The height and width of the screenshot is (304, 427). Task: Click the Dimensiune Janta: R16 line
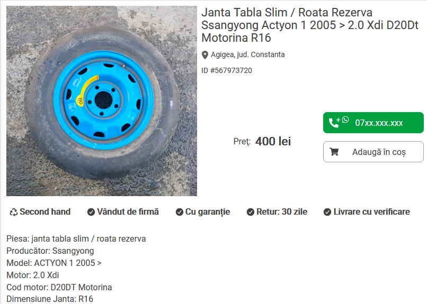pos(50,299)
